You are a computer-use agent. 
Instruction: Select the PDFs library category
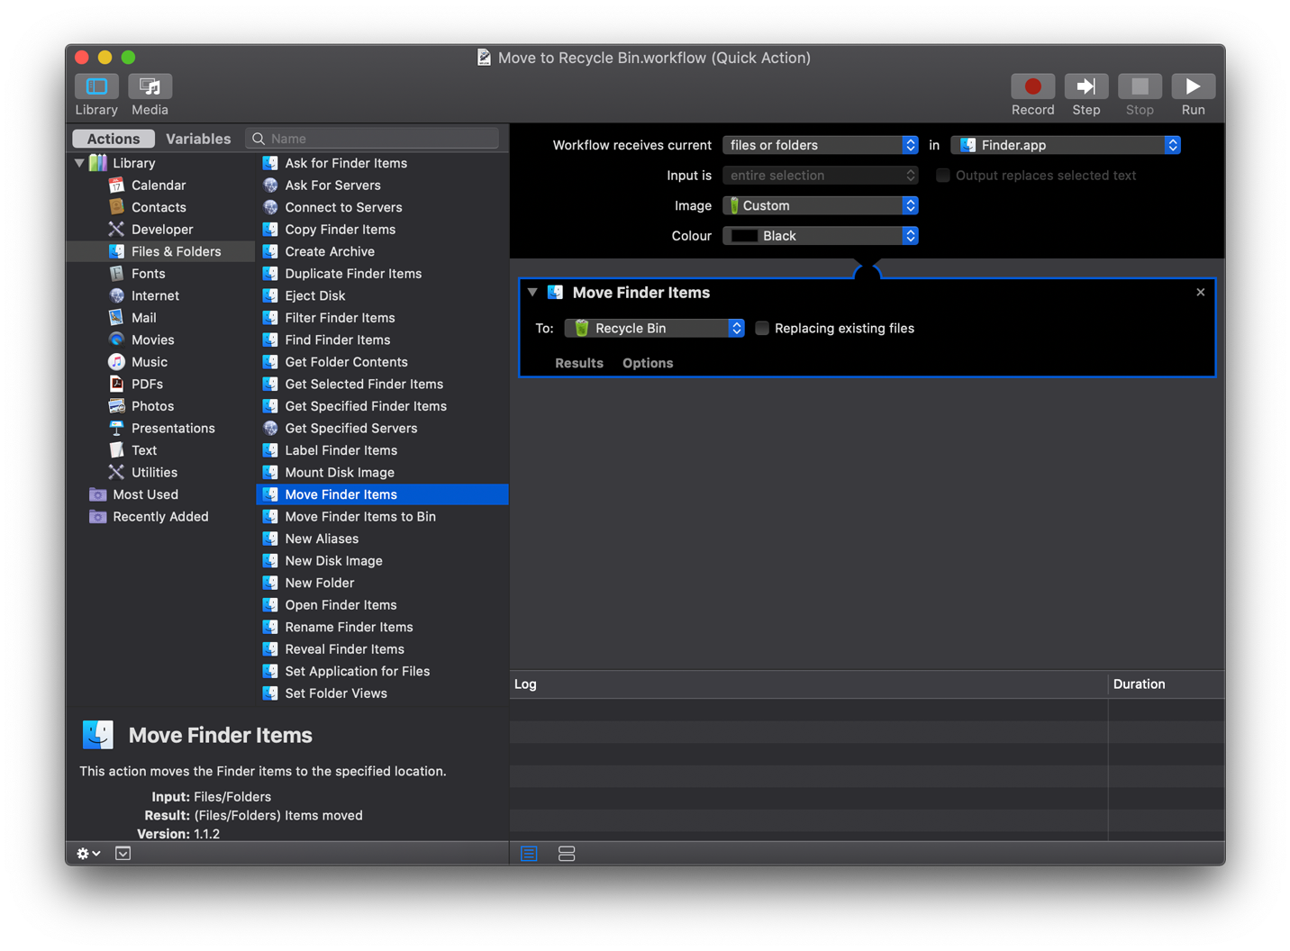(159, 384)
